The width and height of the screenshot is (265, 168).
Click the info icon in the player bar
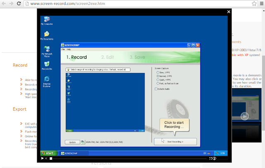[214, 159]
